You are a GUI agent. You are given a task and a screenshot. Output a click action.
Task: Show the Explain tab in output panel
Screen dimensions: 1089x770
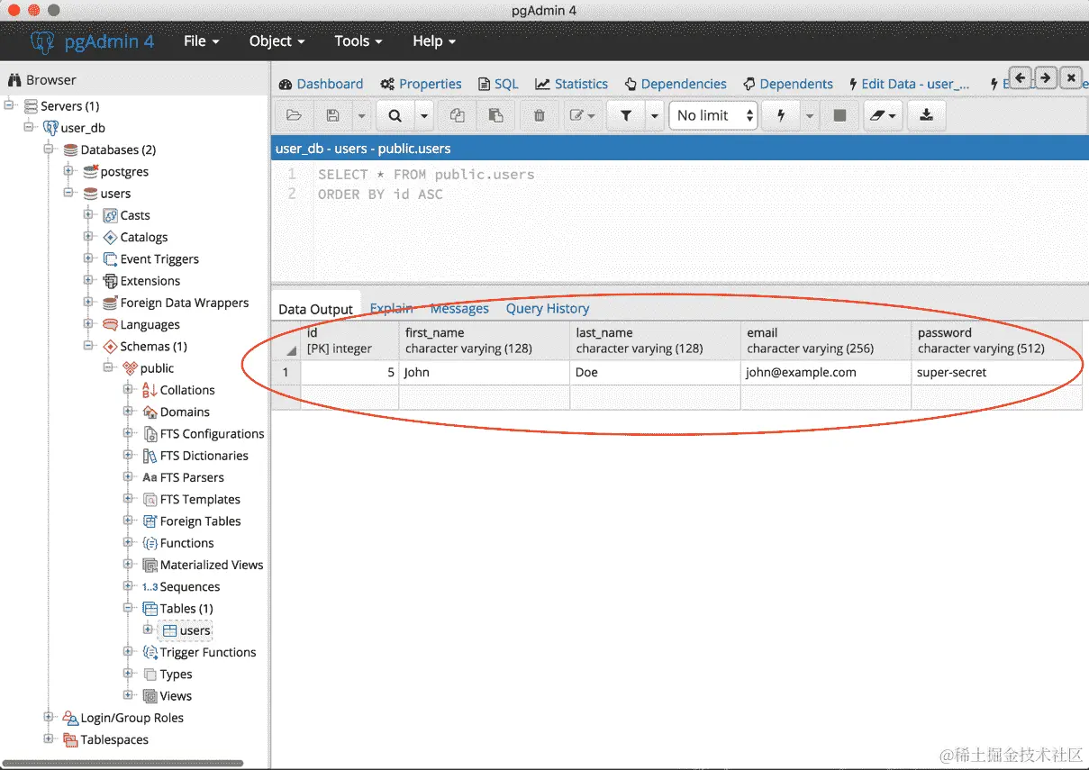click(x=391, y=308)
